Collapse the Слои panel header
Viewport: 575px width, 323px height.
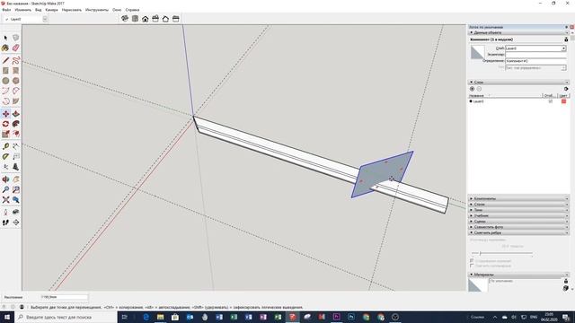pos(518,82)
